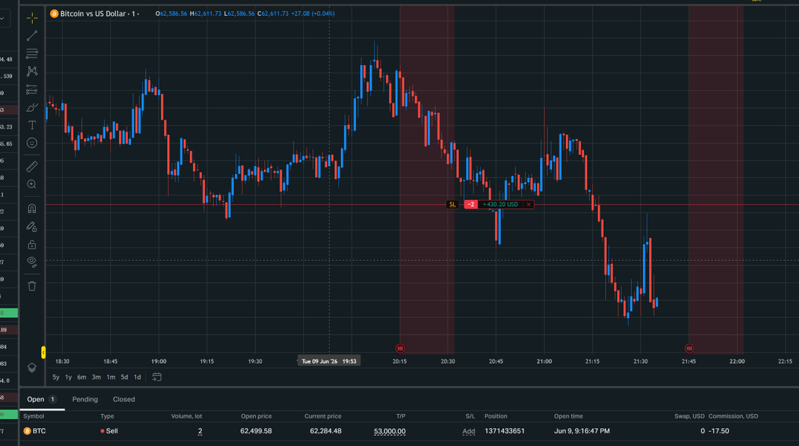
Task: Sort by the Open time column header
Action: coord(569,416)
